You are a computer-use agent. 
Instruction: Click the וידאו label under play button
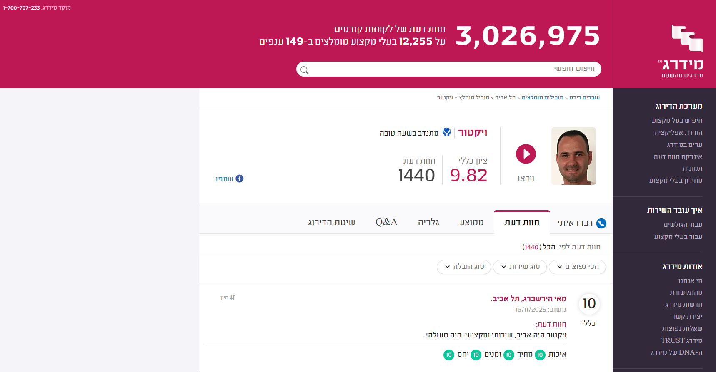[x=526, y=179]
